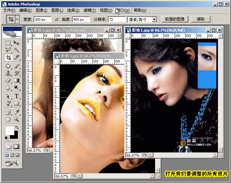
Task: Select the Lasso tool
Action: [8, 50]
